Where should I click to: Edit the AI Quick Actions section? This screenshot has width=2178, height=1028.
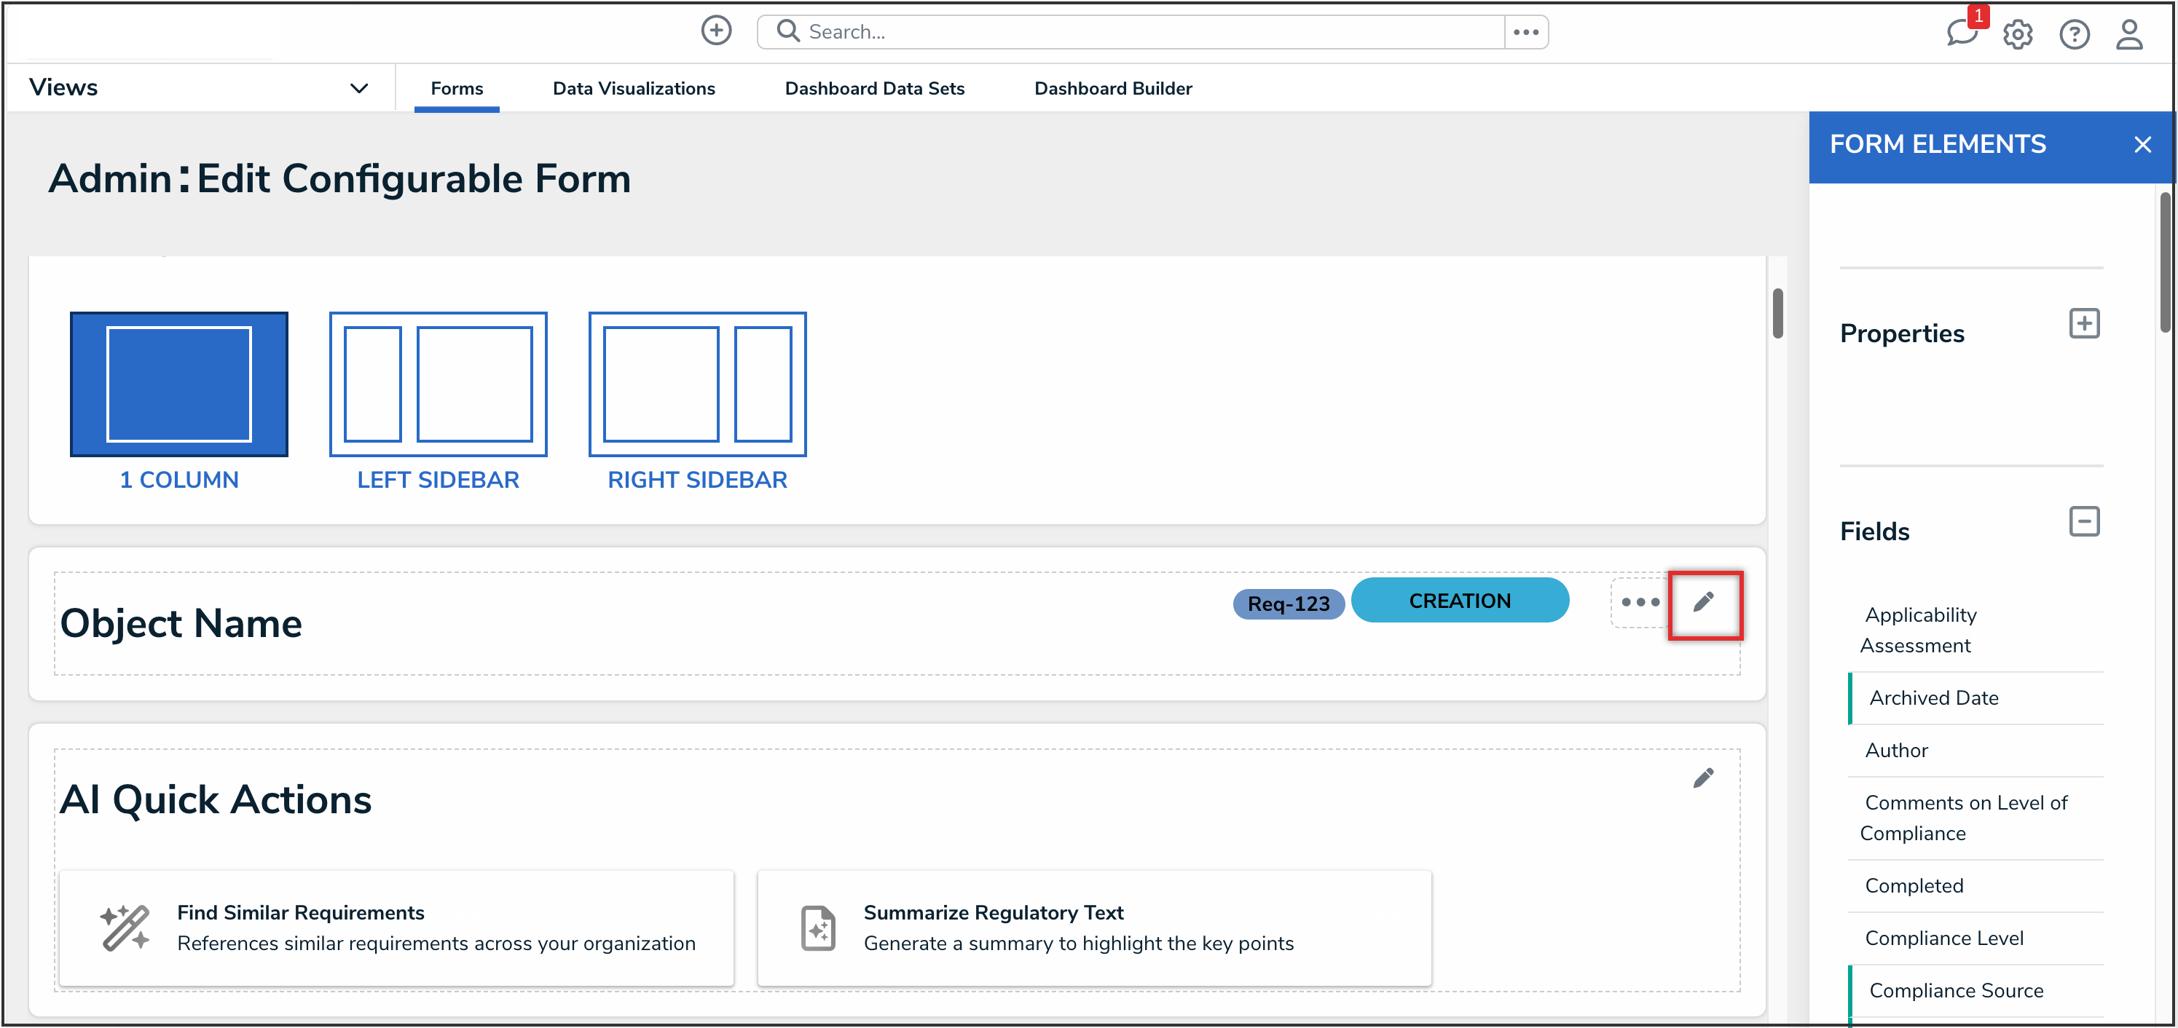tap(1704, 778)
